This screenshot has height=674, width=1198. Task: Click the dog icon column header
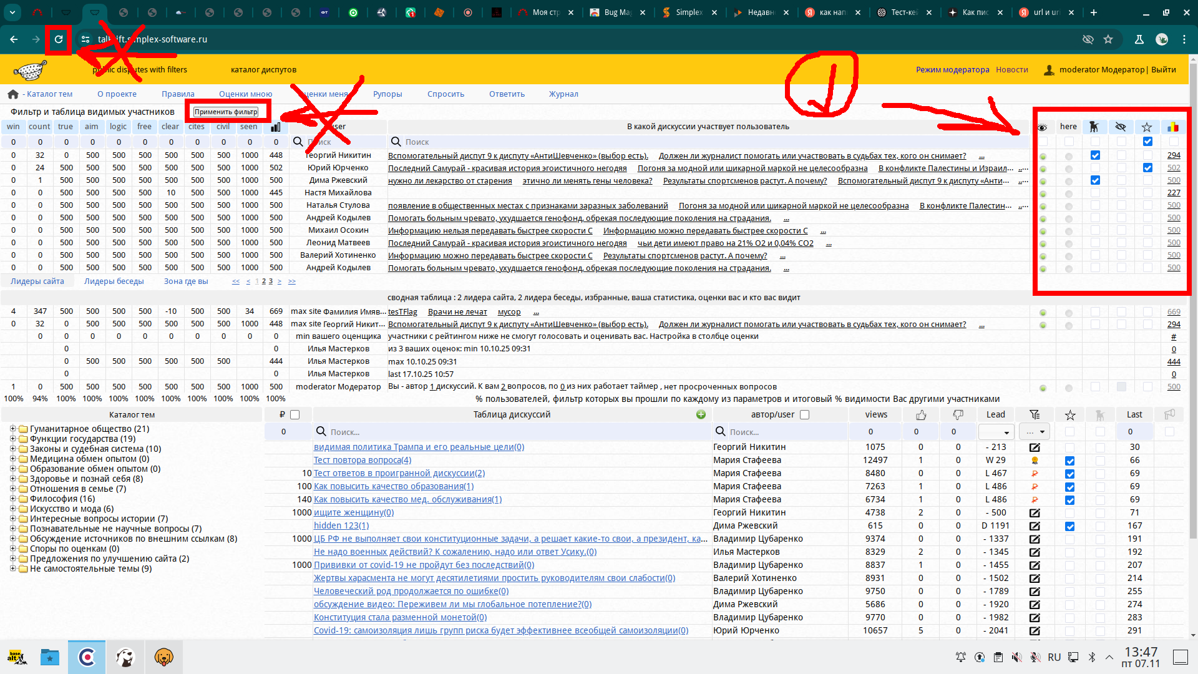1094,127
